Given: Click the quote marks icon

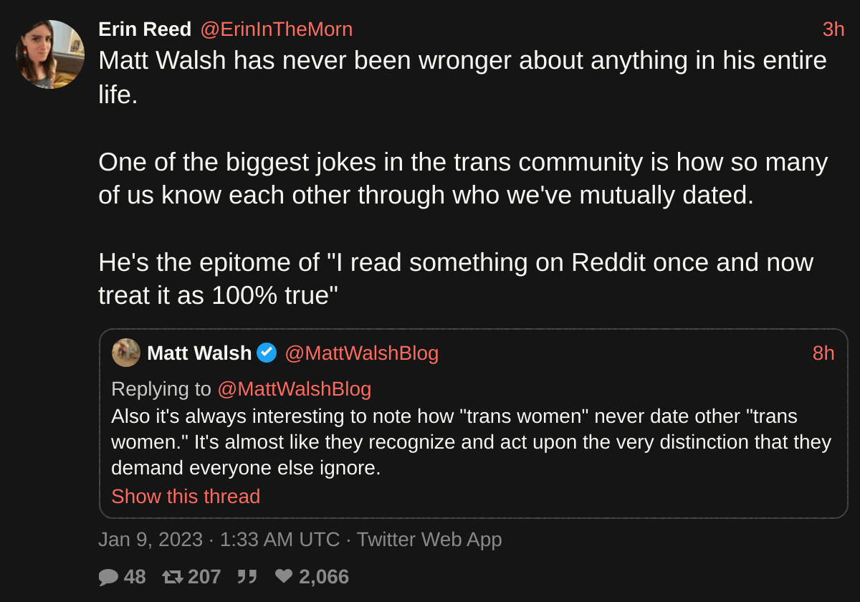Looking at the screenshot, I should 247,577.
